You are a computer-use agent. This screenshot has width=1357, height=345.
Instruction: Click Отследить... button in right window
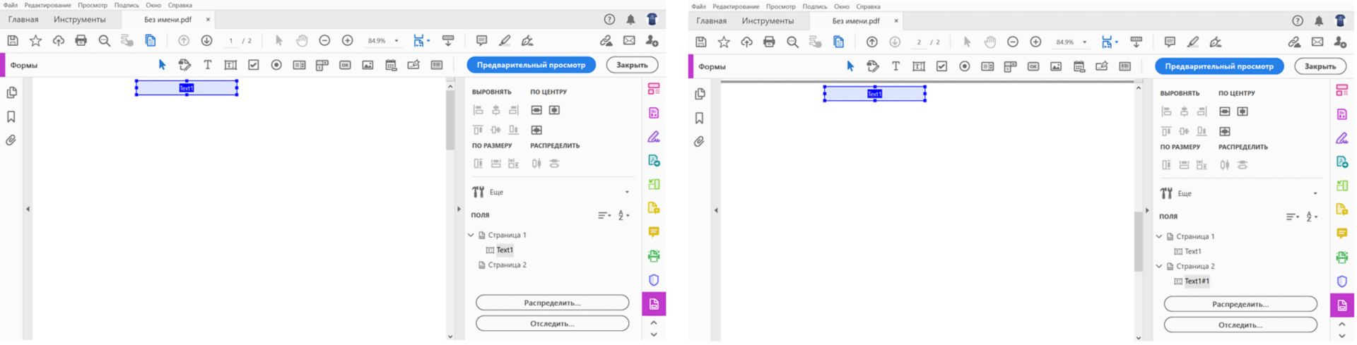pyautogui.click(x=1240, y=325)
